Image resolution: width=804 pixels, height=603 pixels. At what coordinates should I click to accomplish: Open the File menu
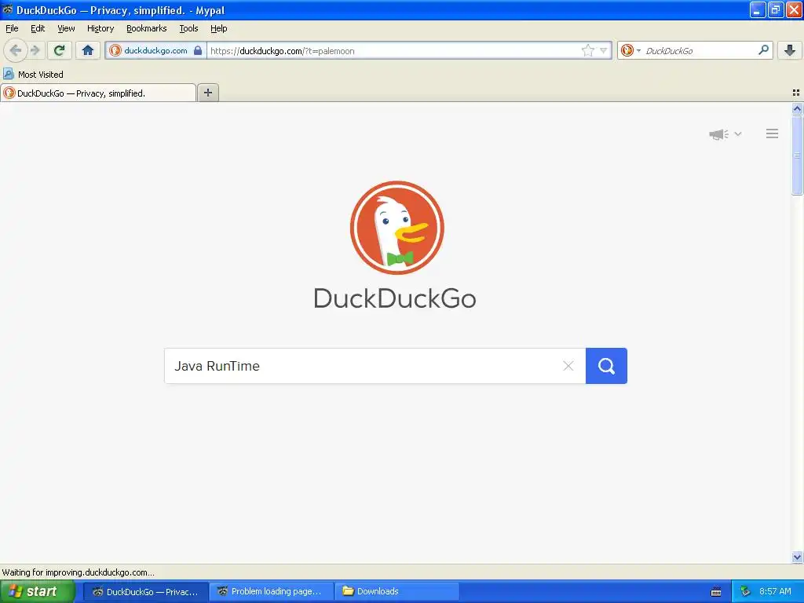tap(12, 29)
